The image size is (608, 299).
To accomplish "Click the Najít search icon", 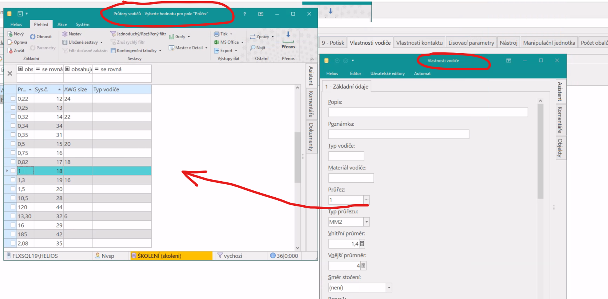I will point(253,48).
